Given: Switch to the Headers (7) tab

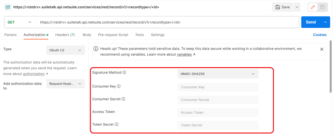Looking at the screenshot, I should click(x=65, y=35).
